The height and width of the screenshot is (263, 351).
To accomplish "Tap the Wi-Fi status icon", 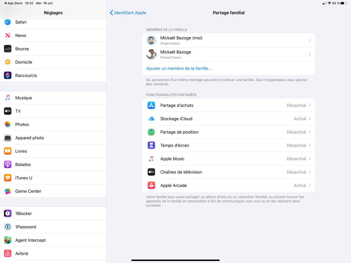I will 329,3.
